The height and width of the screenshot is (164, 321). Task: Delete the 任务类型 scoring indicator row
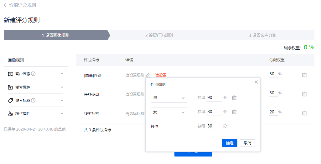pos(304,94)
